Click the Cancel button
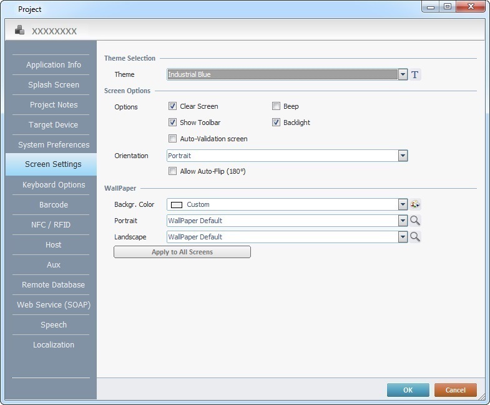 [455, 390]
